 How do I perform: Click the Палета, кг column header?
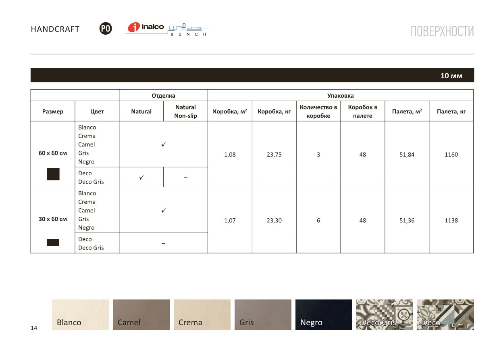[451, 111]
